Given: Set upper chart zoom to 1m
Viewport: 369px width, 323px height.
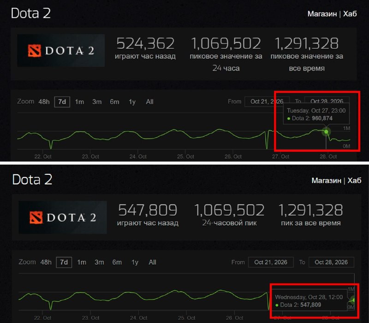Looking at the screenshot, I should pyautogui.click(x=79, y=102).
